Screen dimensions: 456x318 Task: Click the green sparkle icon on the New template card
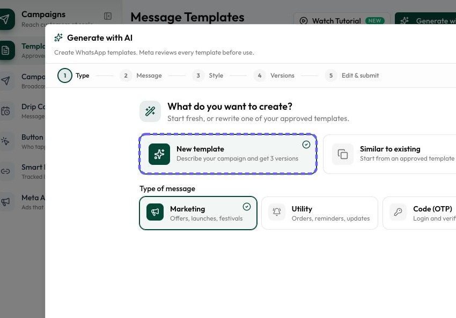(159, 154)
